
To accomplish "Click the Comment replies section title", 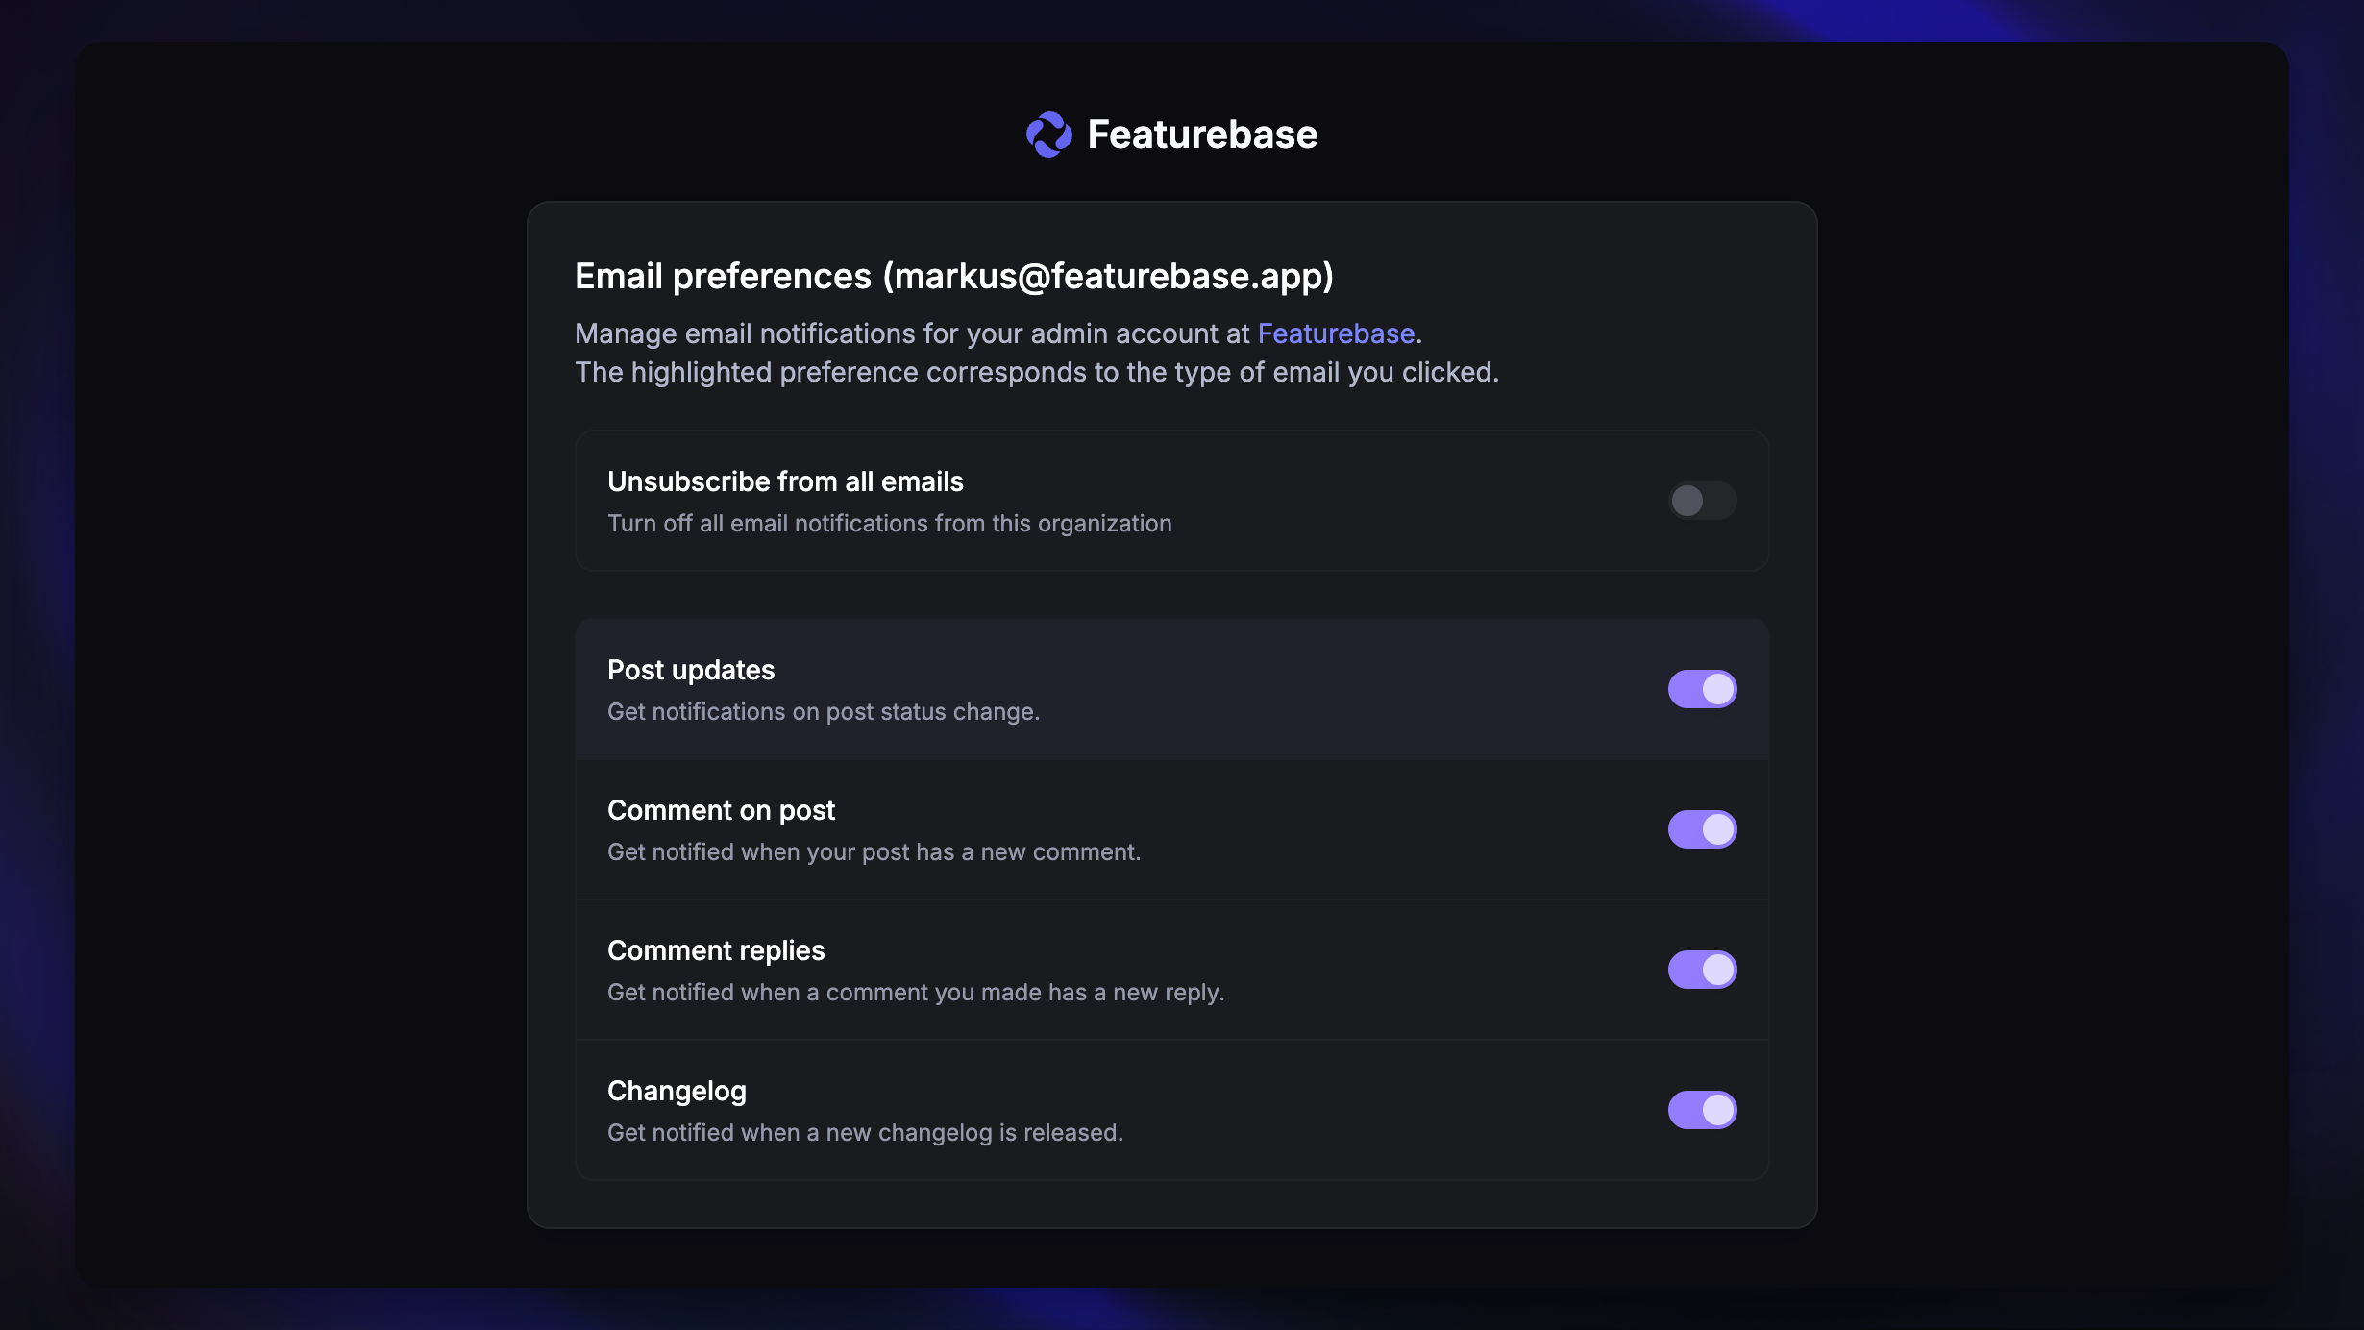I will tap(715, 949).
